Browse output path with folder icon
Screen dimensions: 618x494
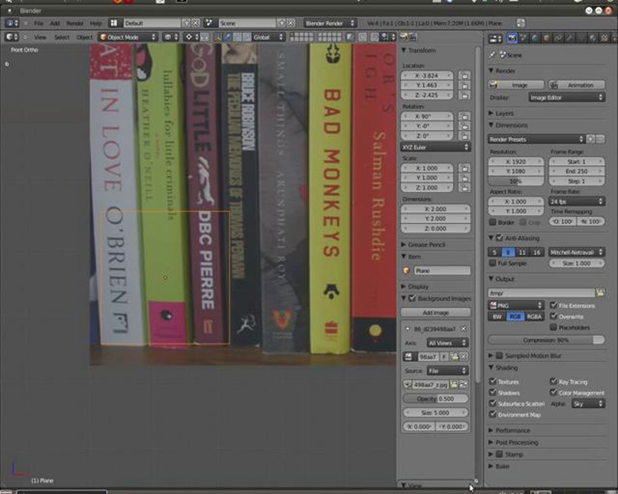tap(600, 292)
